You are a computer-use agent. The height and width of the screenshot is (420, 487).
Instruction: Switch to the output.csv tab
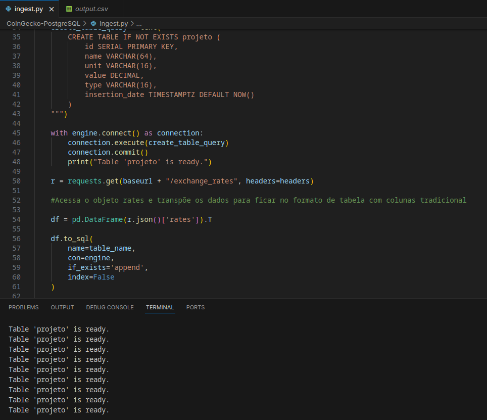click(x=91, y=9)
